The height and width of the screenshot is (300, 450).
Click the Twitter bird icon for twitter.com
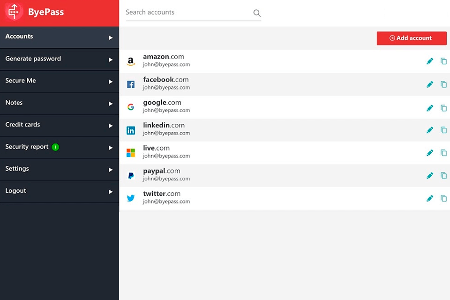(131, 198)
